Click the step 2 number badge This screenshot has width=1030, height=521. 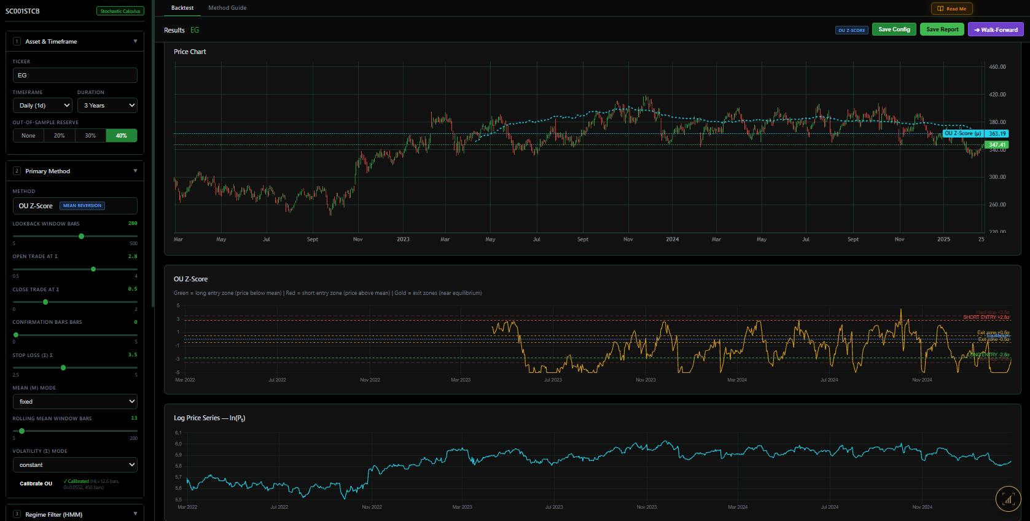click(17, 171)
